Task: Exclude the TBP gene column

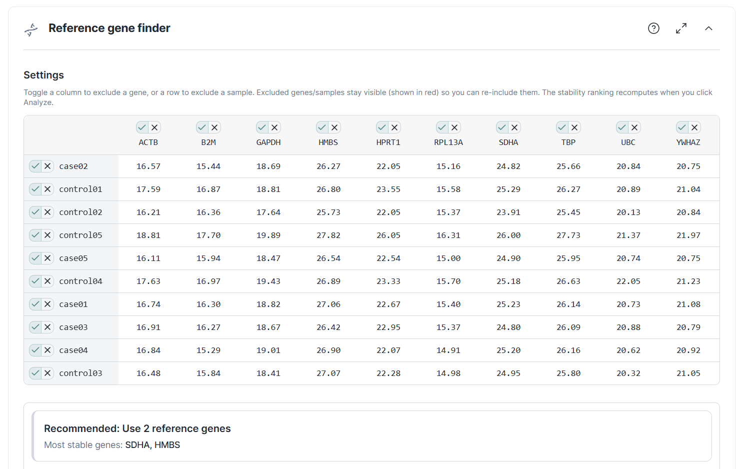Action: [x=574, y=127]
